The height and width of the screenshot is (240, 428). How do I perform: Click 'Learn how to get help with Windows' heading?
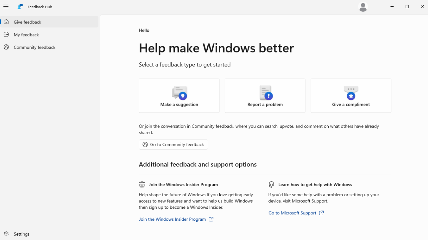click(315, 185)
